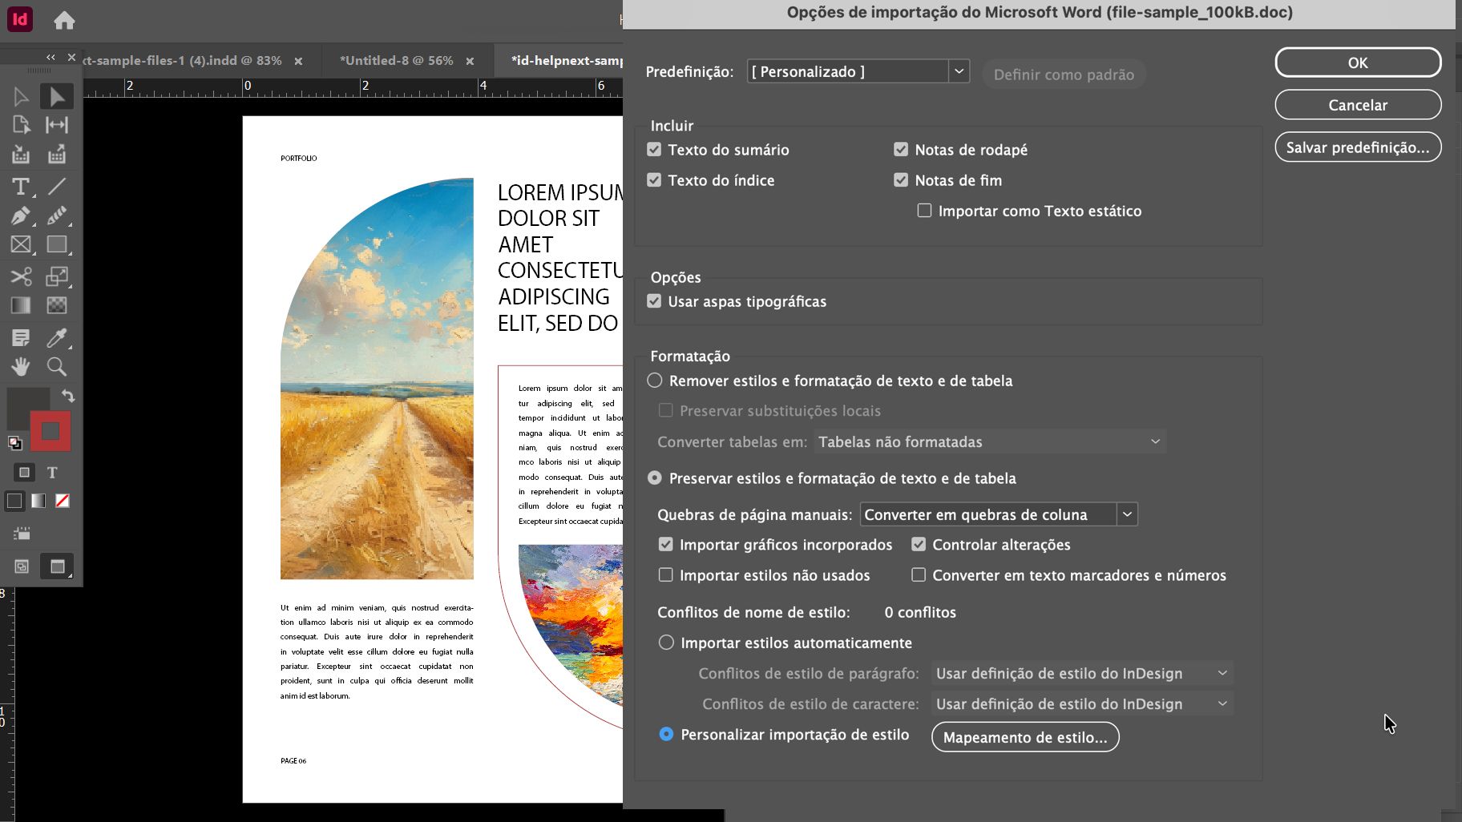
Task: Select Preservar estilos e formatação radio
Action: coord(655,478)
